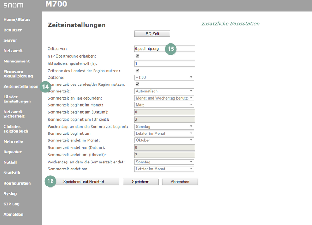Image resolution: width=312 pixels, height=225 pixels.
Task: Click the snom logo
Action: 13,5
